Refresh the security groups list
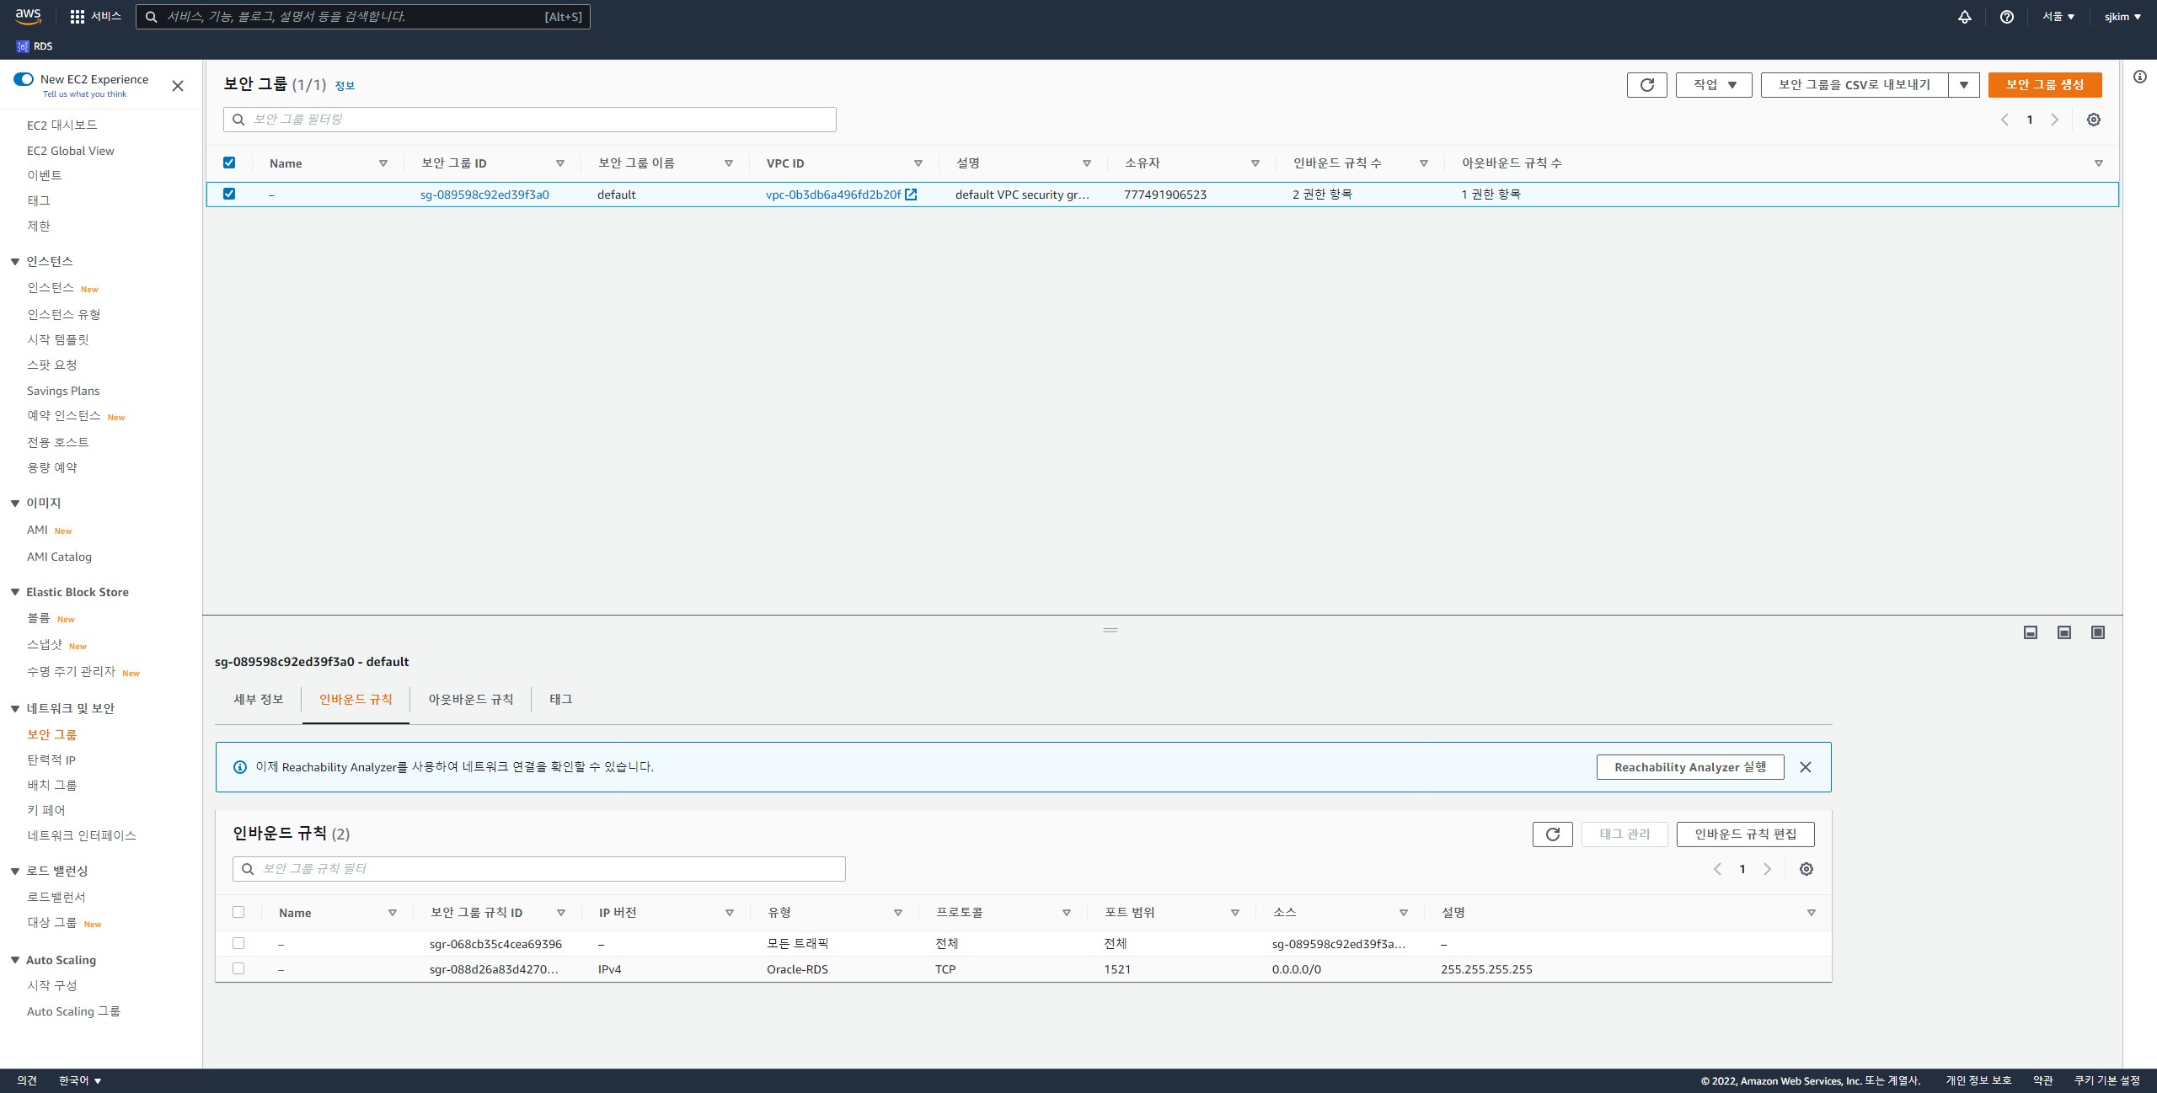 pos(1646,85)
